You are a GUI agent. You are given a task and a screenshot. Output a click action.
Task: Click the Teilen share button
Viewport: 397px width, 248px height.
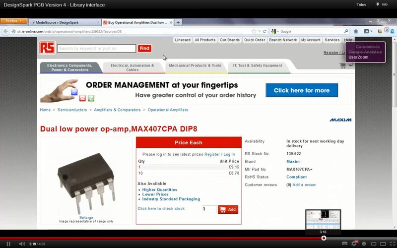361,4
